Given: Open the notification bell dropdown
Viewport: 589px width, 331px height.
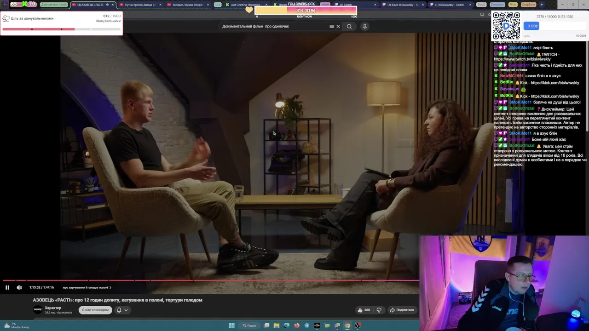Looking at the screenshot, I should [122, 310].
